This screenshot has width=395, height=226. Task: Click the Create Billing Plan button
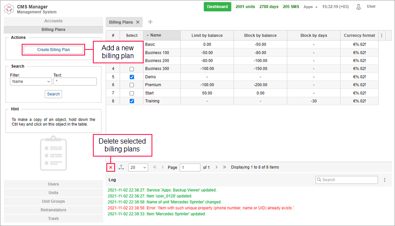click(53, 50)
